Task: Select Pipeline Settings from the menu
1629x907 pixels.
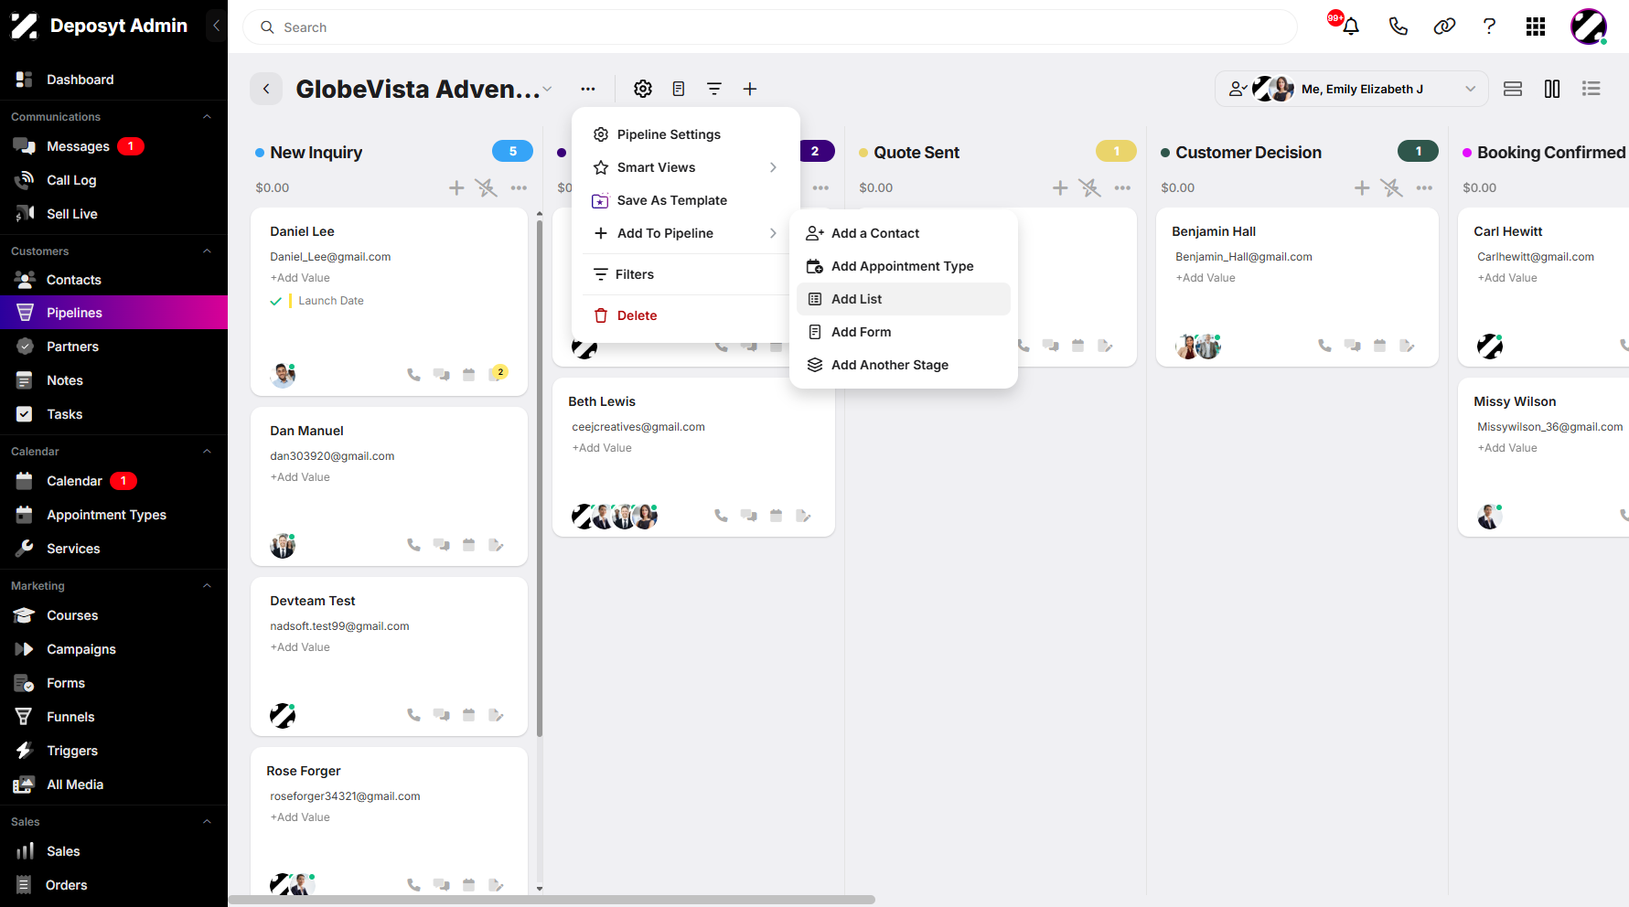Action: 686,134
